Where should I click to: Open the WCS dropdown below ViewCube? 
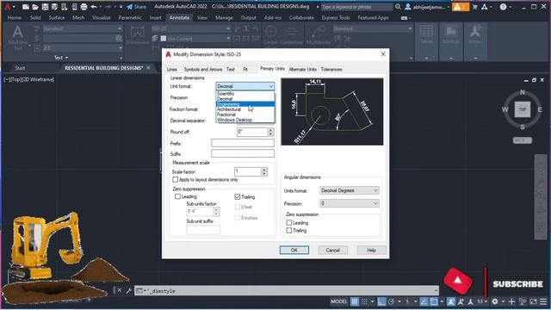523,140
